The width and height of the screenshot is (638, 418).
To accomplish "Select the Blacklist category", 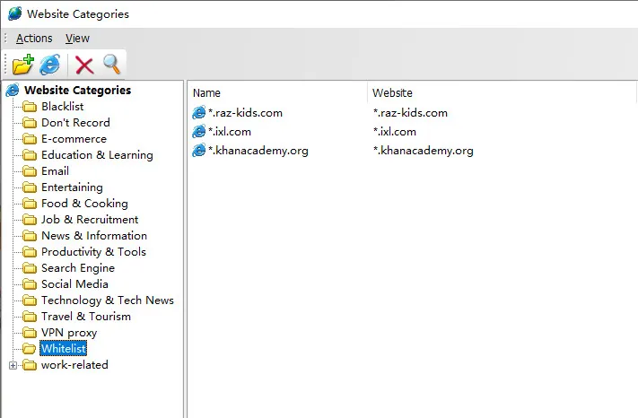I will click(x=62, y=107).
